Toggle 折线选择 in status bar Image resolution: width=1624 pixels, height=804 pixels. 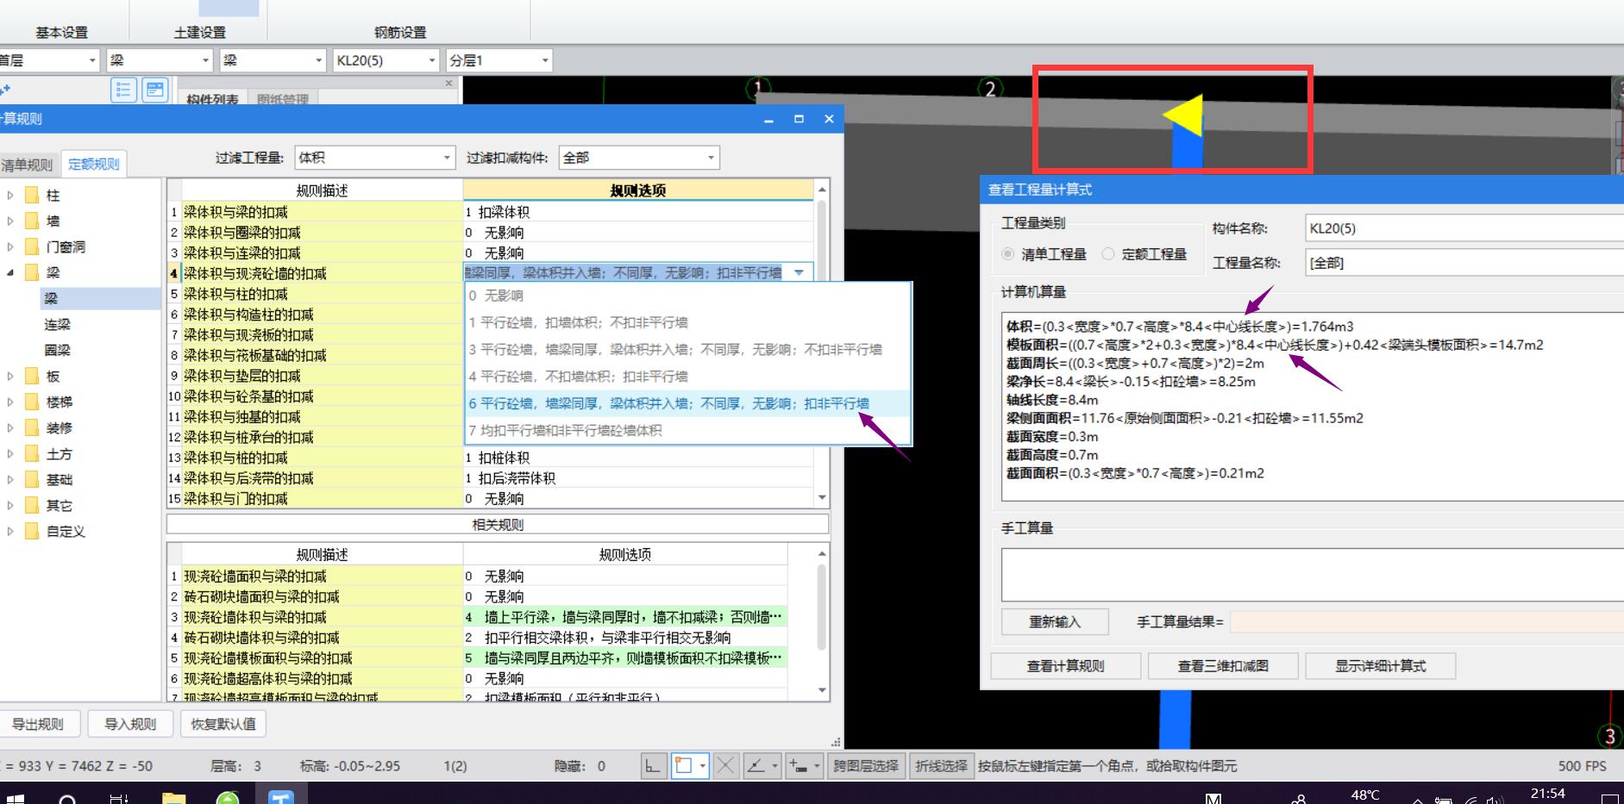click(941, 765)
